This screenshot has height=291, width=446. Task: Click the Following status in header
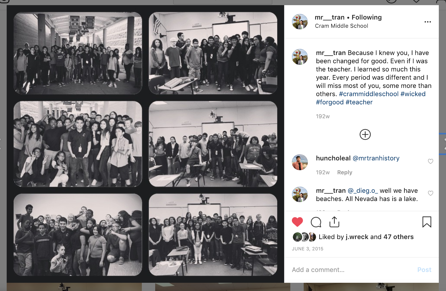pyautogui.click(x=367, y=17)
